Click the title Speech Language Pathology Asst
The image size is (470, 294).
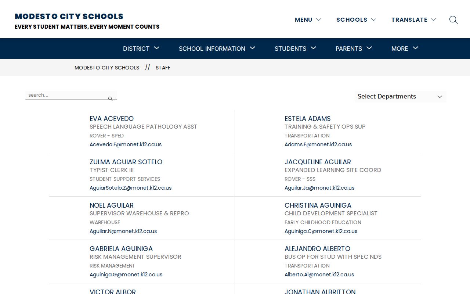pyautogui.click(x=143, y=127)
